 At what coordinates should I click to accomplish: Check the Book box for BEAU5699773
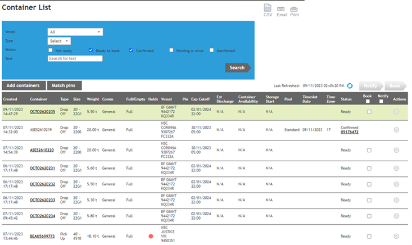click(x=369, y=237)
